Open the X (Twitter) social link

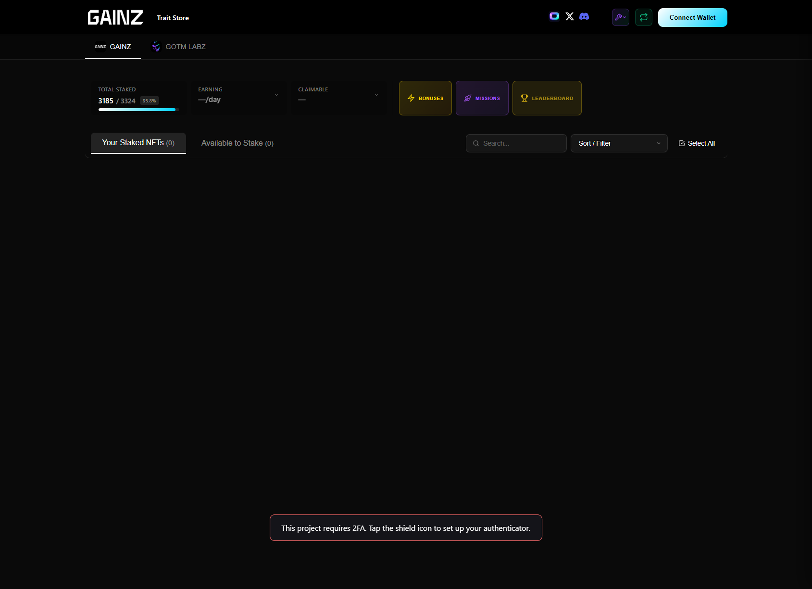click(570, 17)
